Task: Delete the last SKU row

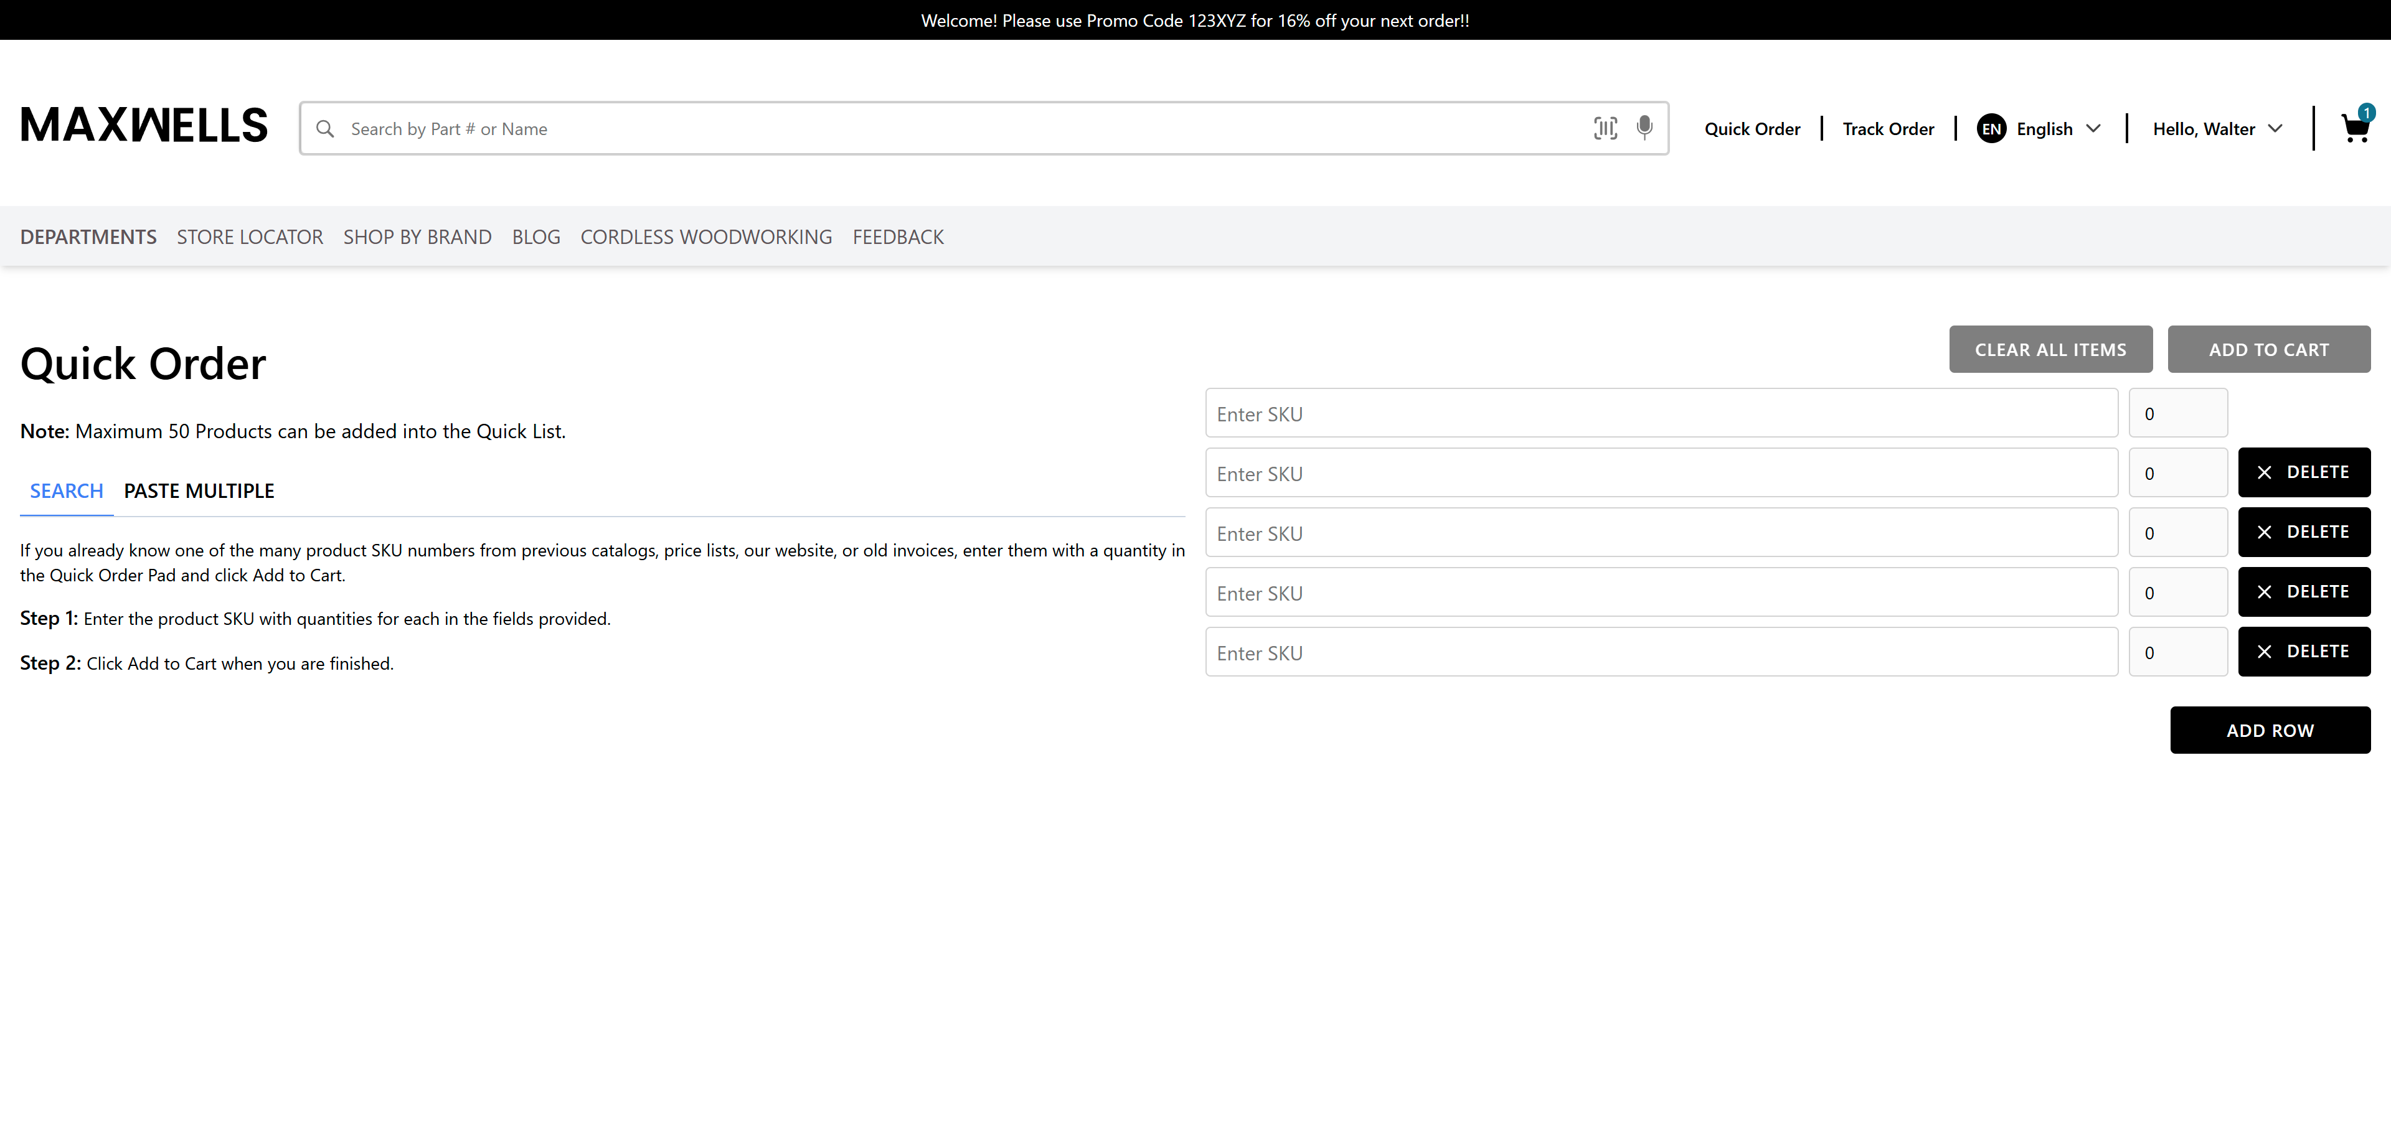Action: (2303, 652)
